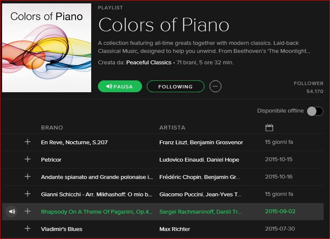
Task: Click plus icon beside Petricor
Action: 28,159
